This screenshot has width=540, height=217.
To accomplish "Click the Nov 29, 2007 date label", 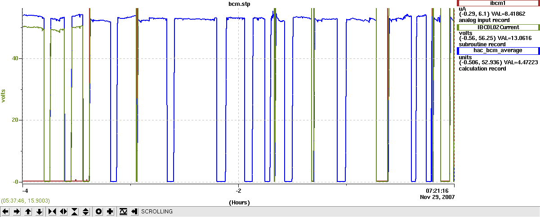I will click(437, 197).
